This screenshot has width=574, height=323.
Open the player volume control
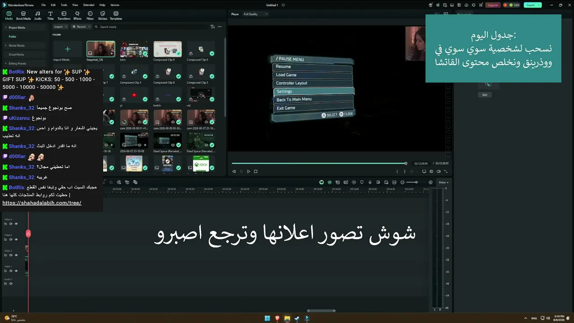(x=438, y=171)
